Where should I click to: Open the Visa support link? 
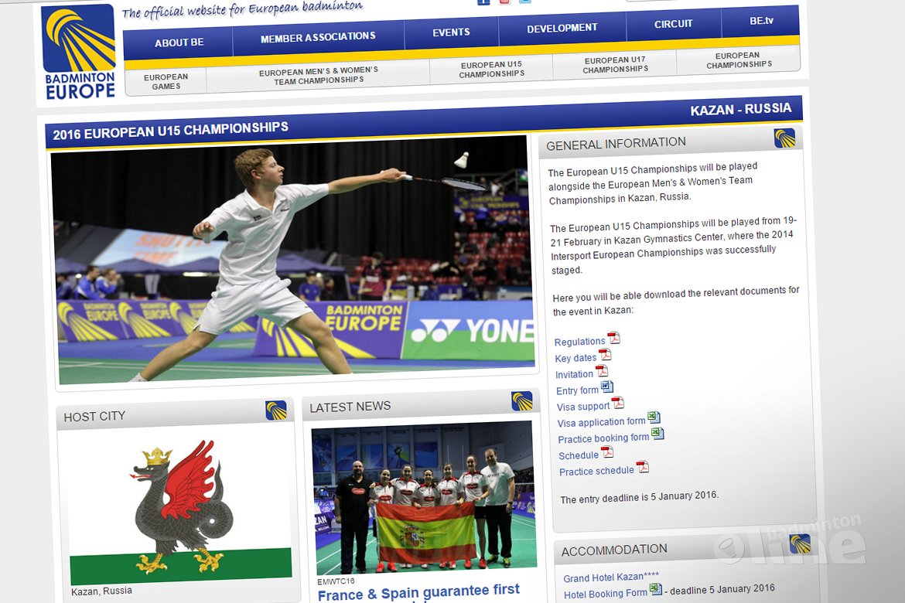583,407
